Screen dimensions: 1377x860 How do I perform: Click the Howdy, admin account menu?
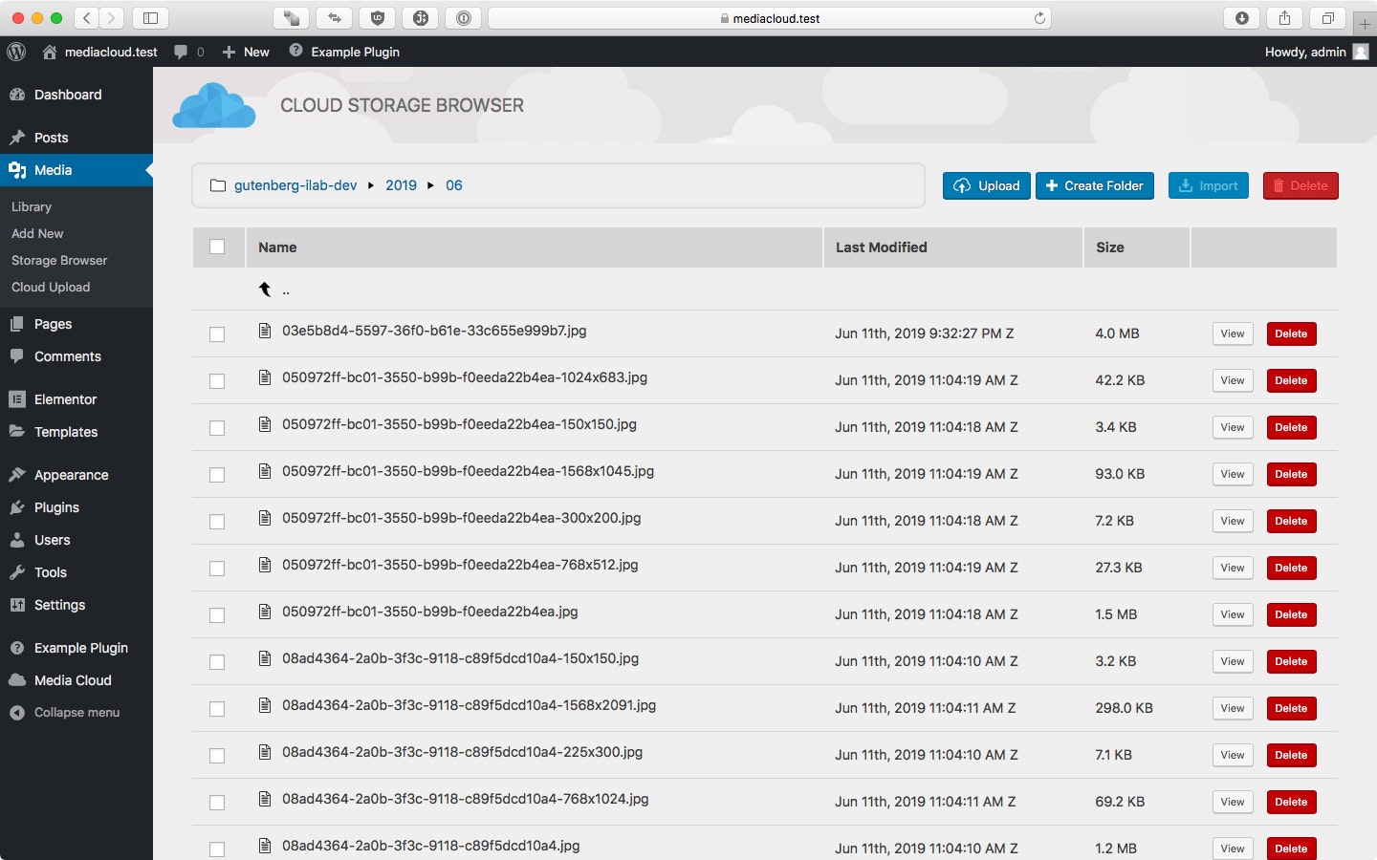click(x=1317, y=52)
